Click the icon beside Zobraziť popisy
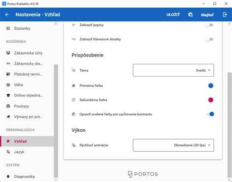 pos(74,25)
